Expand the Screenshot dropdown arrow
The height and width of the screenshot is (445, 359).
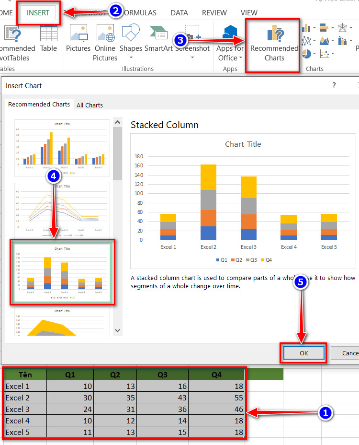pos(192,58)
